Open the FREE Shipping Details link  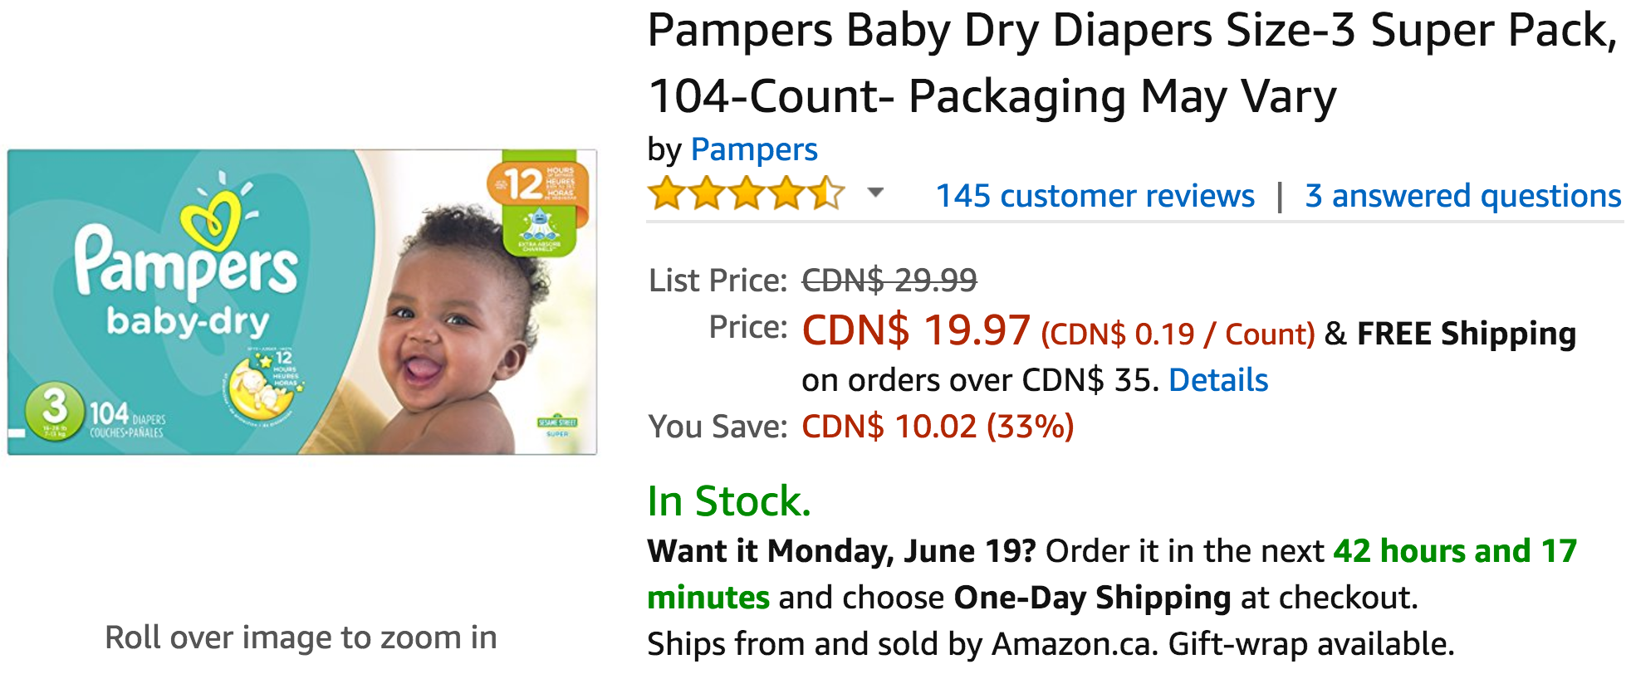[x=1218, y=380]
